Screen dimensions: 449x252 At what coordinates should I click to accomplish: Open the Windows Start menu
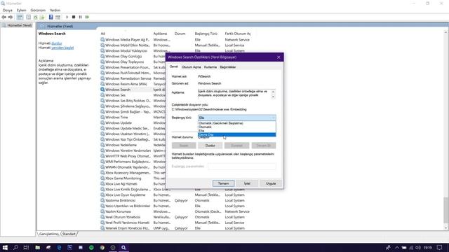click(x=5, y=247)
